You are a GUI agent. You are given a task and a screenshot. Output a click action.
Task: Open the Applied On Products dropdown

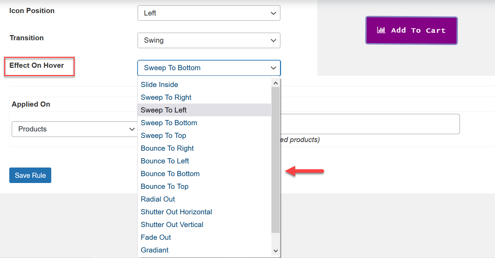[x=74, y=129]
